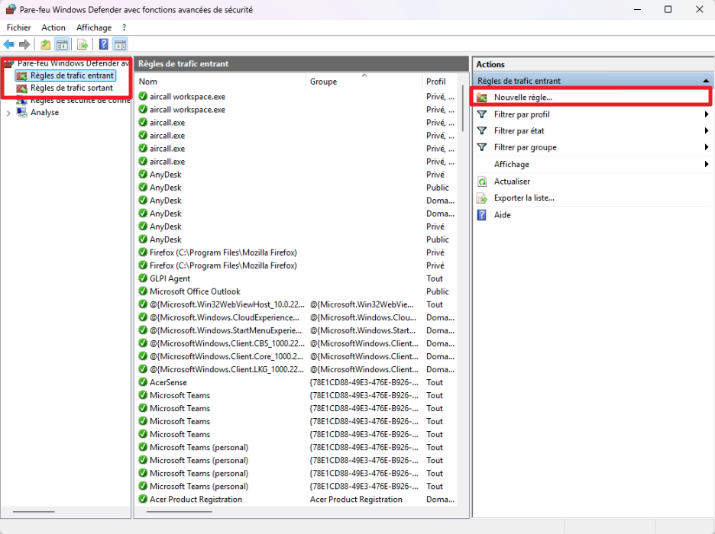Click Nouvelle règle... in Actions pane
Image resolution: width=715 pixels, height=534 pixels.
click(x=523, y=98)
